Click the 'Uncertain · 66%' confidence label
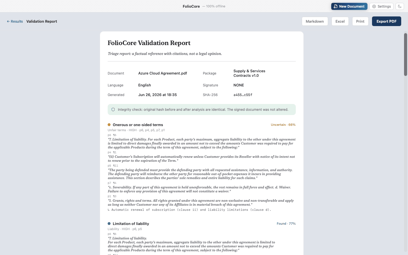408x255 pixels. (283, 125)
